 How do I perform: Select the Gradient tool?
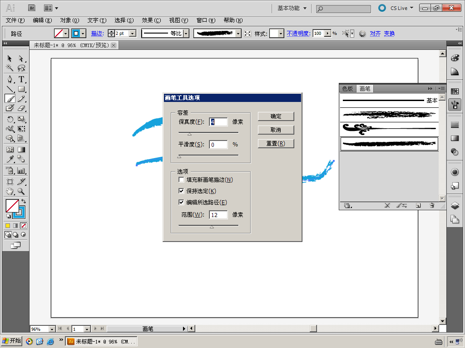21,150
